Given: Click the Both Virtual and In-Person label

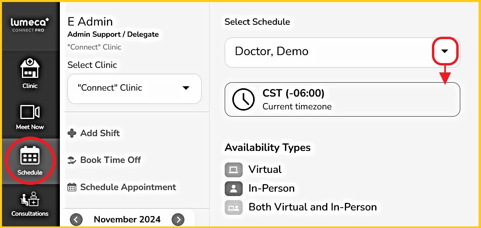Looking at the screenshot, I should point(313,207).
